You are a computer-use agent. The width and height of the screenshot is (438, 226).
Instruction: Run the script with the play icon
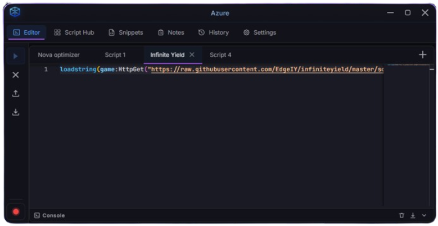click(16, 56)
